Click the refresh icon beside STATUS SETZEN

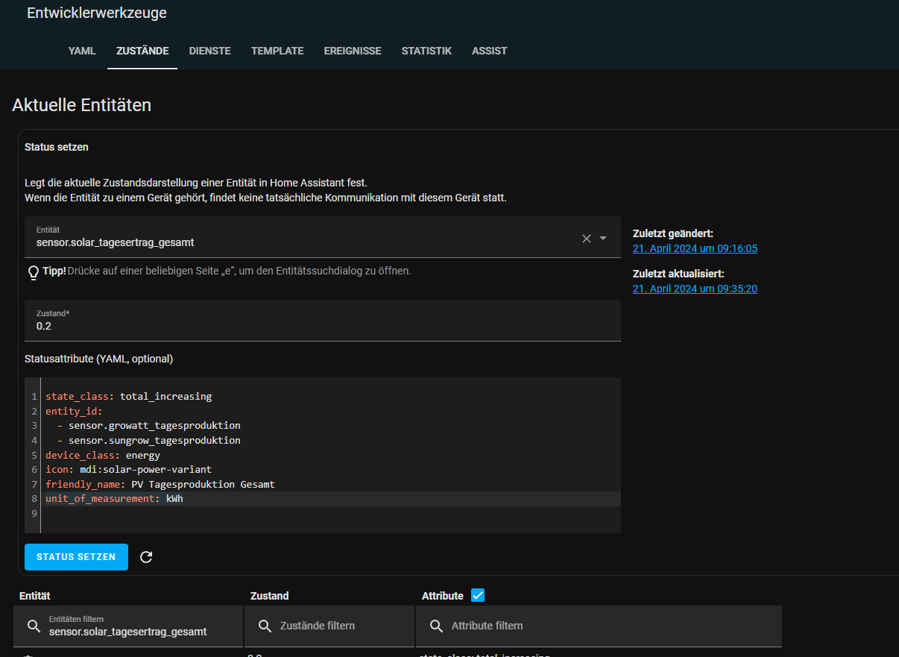[x=146, y=557]
